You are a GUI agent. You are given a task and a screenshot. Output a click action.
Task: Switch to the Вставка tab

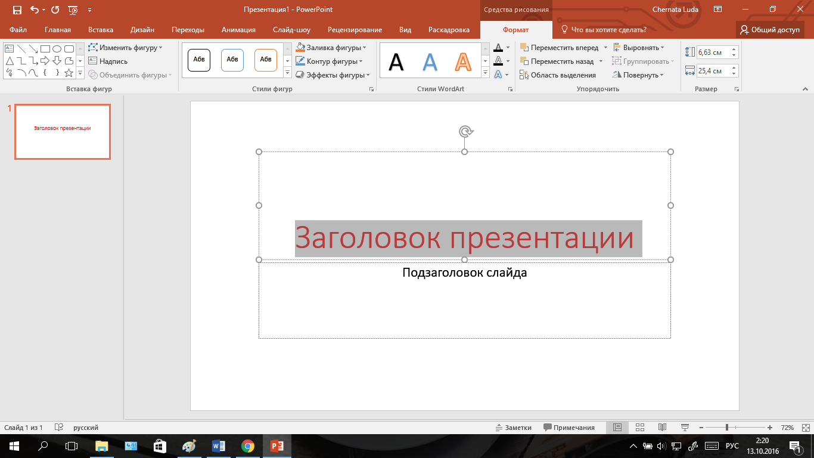point(101,30)
